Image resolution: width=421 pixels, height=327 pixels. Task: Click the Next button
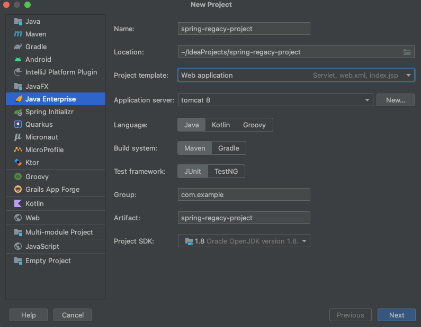(397, 315)
